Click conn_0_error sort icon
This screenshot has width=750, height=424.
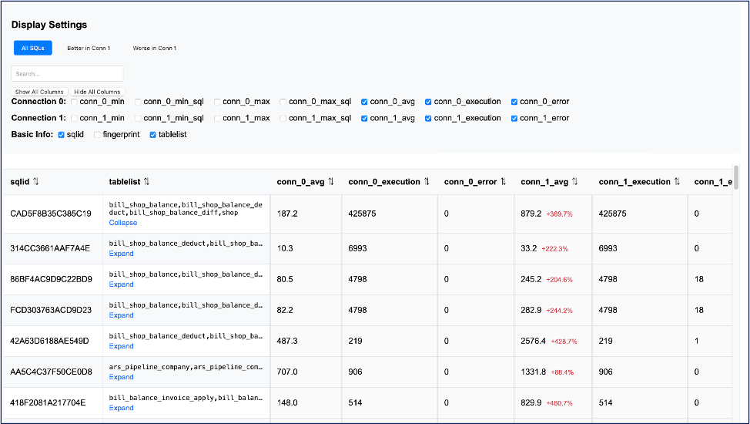(x=503, y=182)
